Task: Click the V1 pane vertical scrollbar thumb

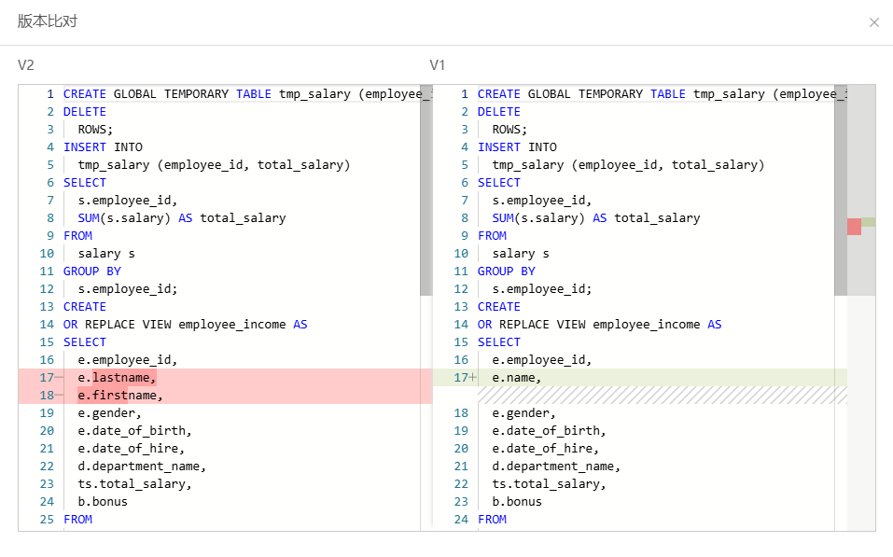Action: click(x=841, y=190)
